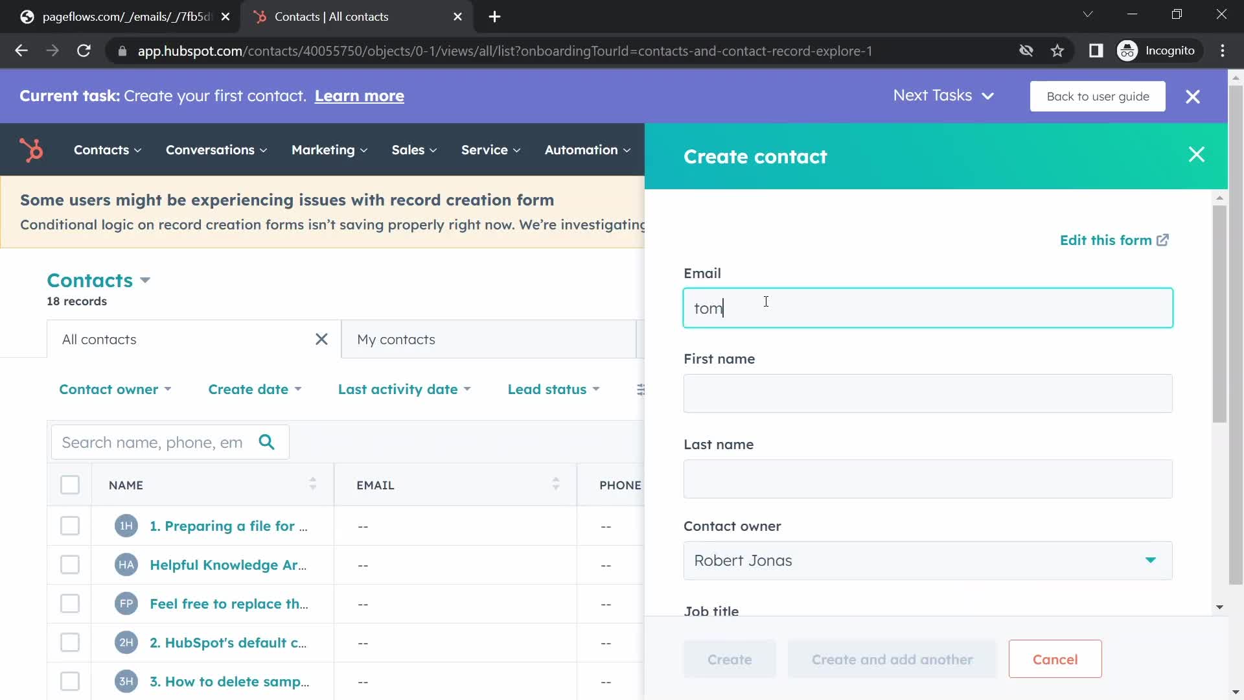This screenshot has width=1244, height=700.
Task: Open the Contacts navigation menu
Action: [107, 150]
